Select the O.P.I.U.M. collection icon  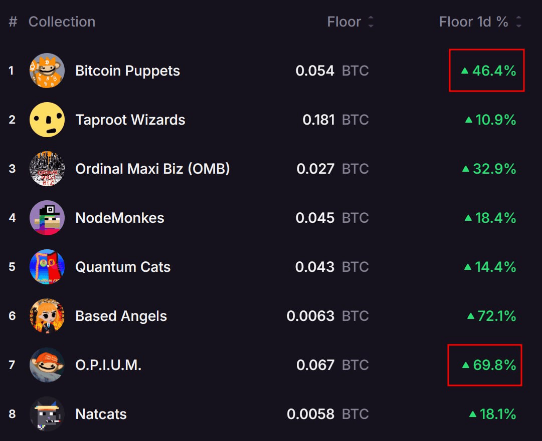pos(47,365)
